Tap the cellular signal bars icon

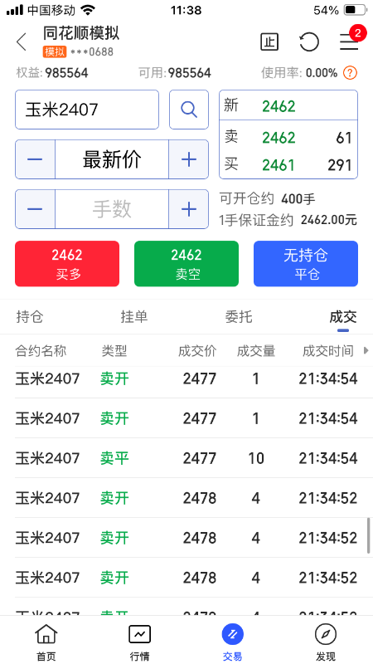[x=15, y=10]
